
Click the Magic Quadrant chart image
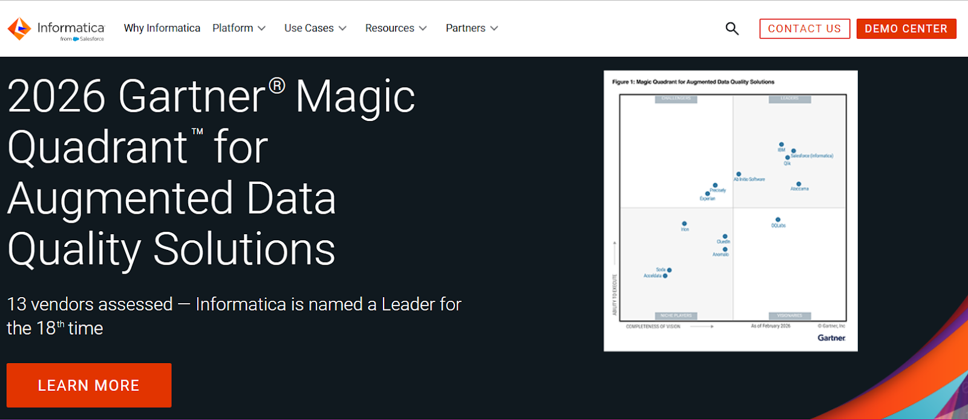[x=731, y=211]
